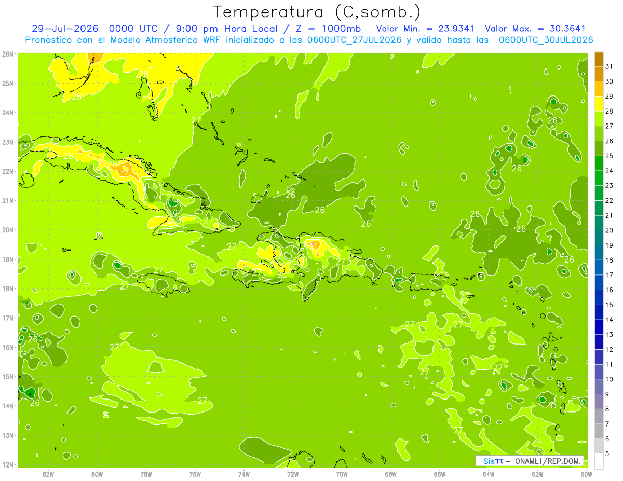Screen dimensions: 623x481
Task: Click latitude axis label 14N
Action: [7, 405]
